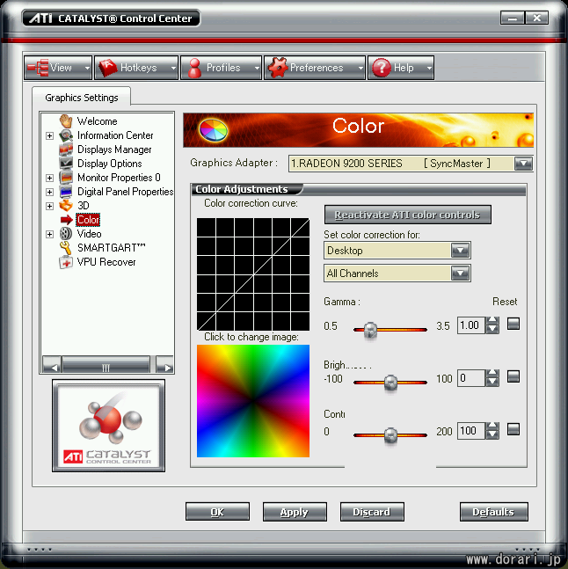
Task: Click the Help question mark icon
Action: (382, 68)
